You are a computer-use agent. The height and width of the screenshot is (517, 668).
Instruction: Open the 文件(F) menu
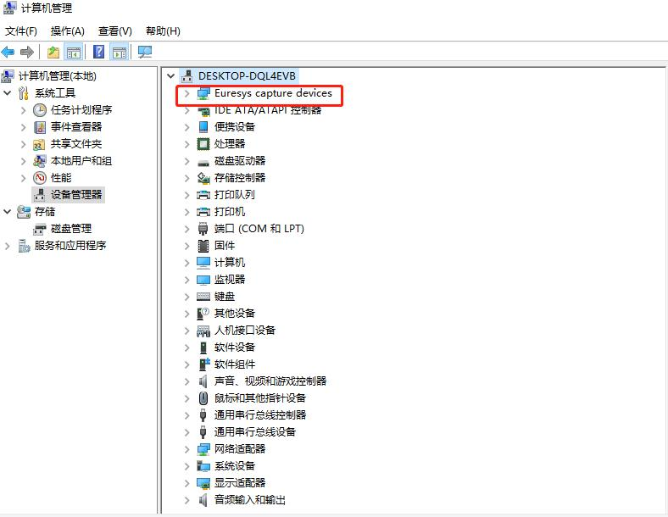click(21, 31)
